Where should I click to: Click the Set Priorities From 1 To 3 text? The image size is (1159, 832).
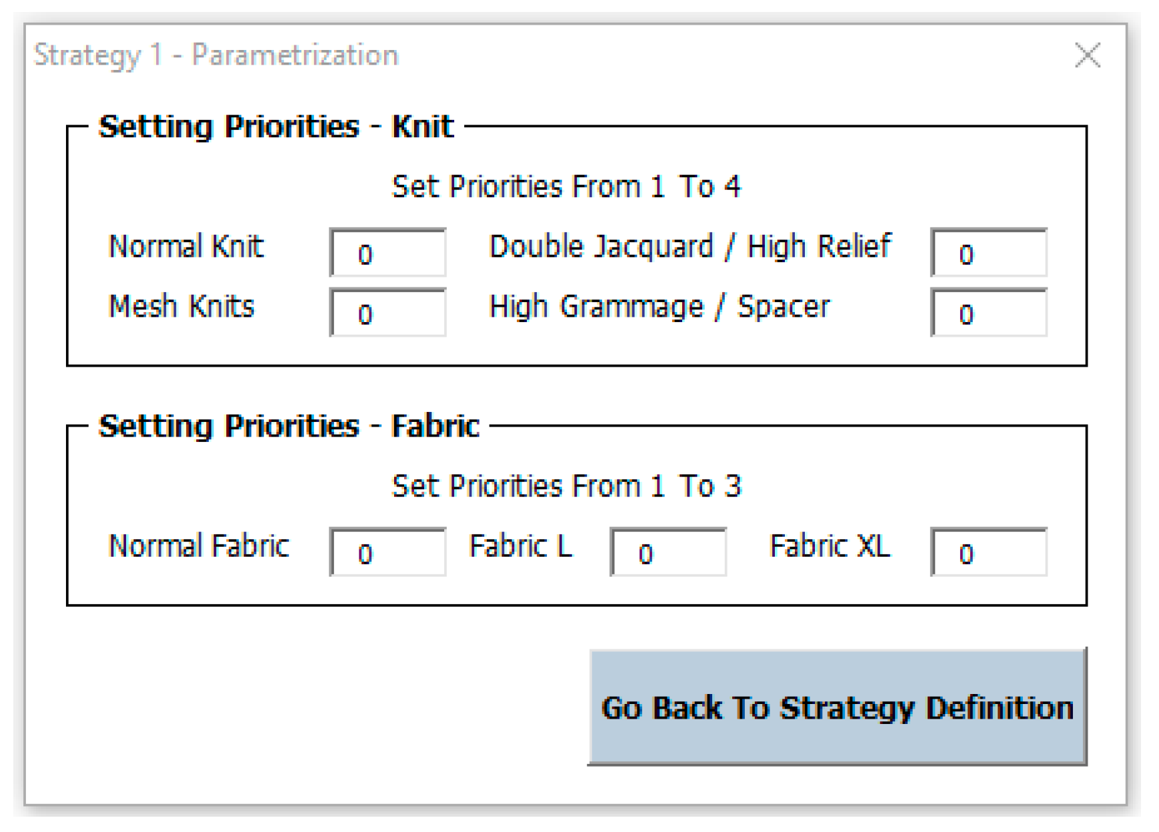point(565,486)
